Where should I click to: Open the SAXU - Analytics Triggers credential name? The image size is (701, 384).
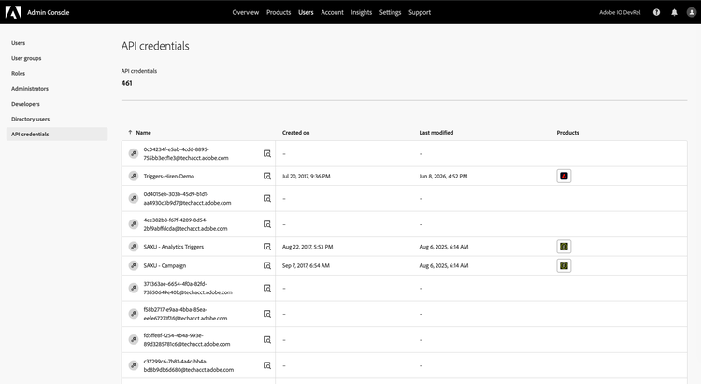(174, 247)
